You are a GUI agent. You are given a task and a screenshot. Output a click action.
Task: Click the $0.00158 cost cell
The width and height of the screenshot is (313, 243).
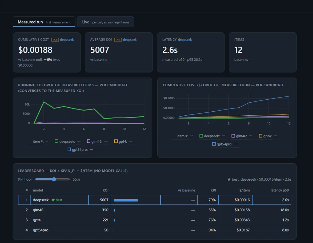click(242, 210)
